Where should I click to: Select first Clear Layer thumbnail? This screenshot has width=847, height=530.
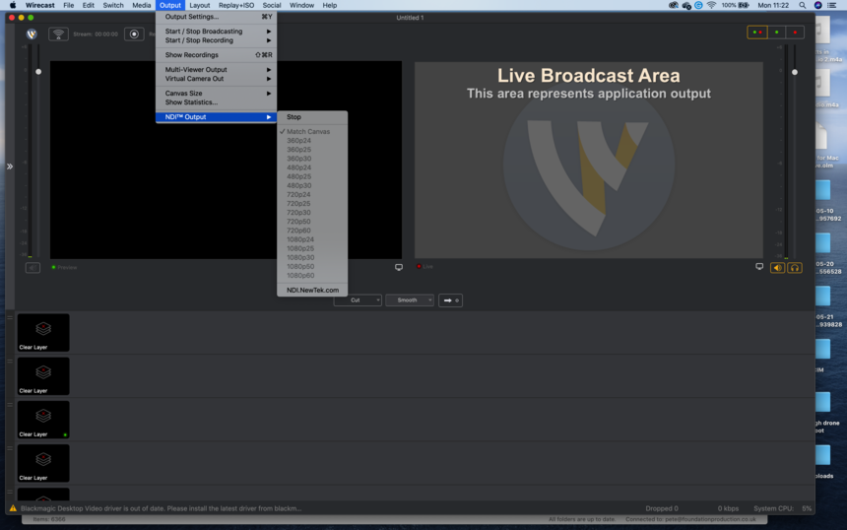[x=43, y=333]
